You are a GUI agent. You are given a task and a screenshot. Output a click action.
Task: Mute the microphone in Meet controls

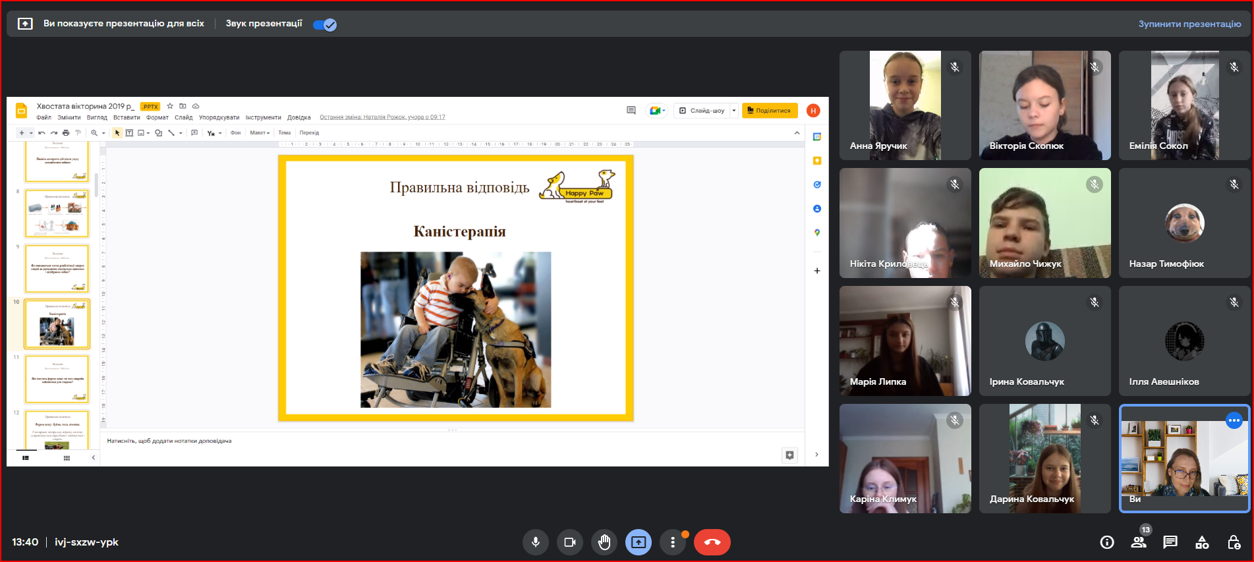[x=536, y=542]
